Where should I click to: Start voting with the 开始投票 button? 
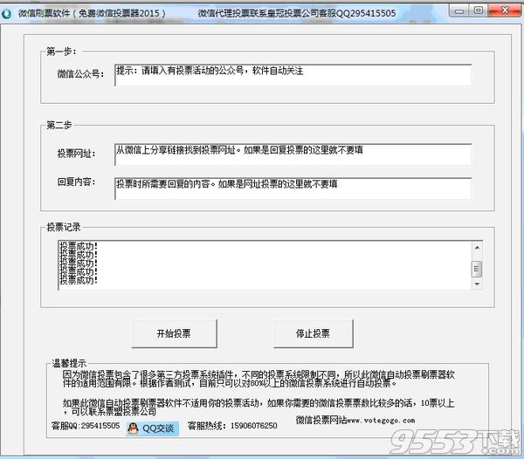[x=174, y=333]
